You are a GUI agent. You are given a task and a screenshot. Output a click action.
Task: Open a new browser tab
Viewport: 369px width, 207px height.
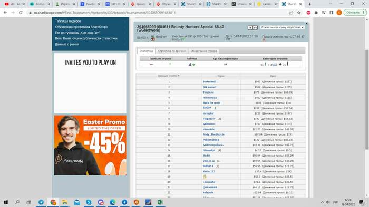(309, 4)
